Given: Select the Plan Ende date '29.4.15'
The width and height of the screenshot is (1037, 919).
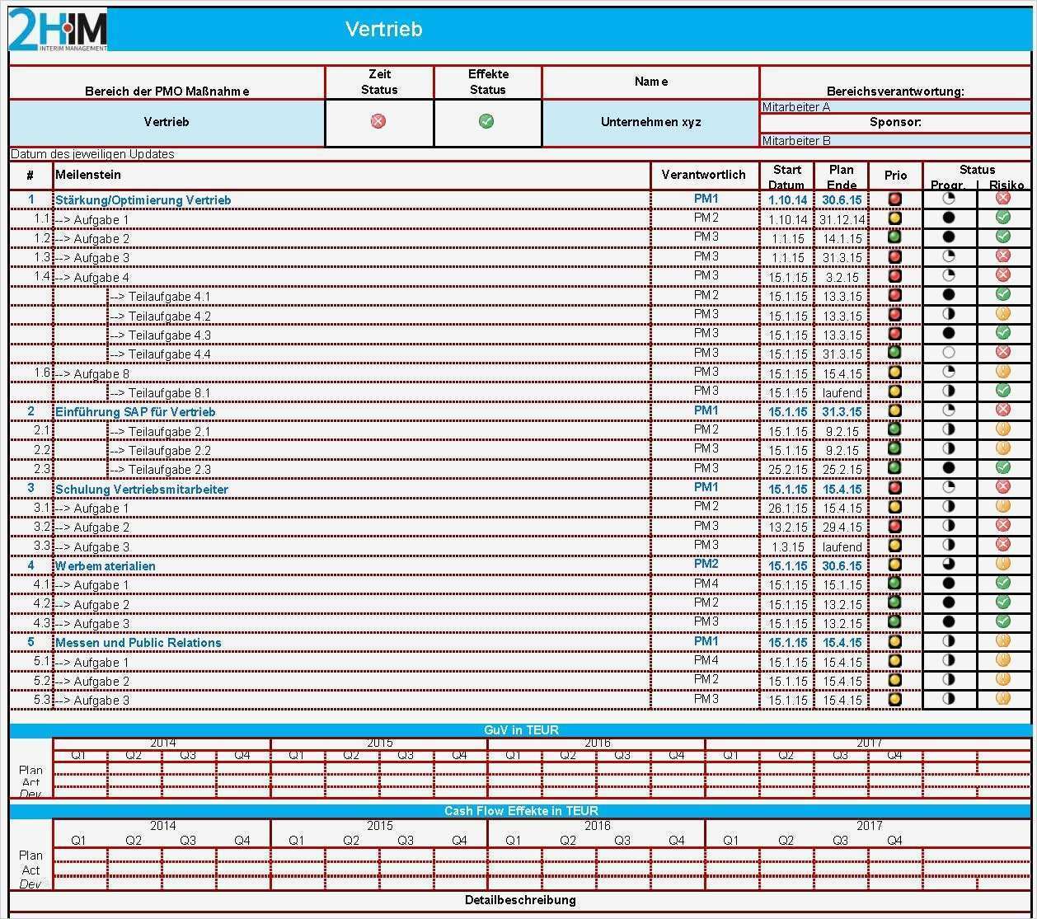Looking at the screenshot, I should tap(842, 527).
